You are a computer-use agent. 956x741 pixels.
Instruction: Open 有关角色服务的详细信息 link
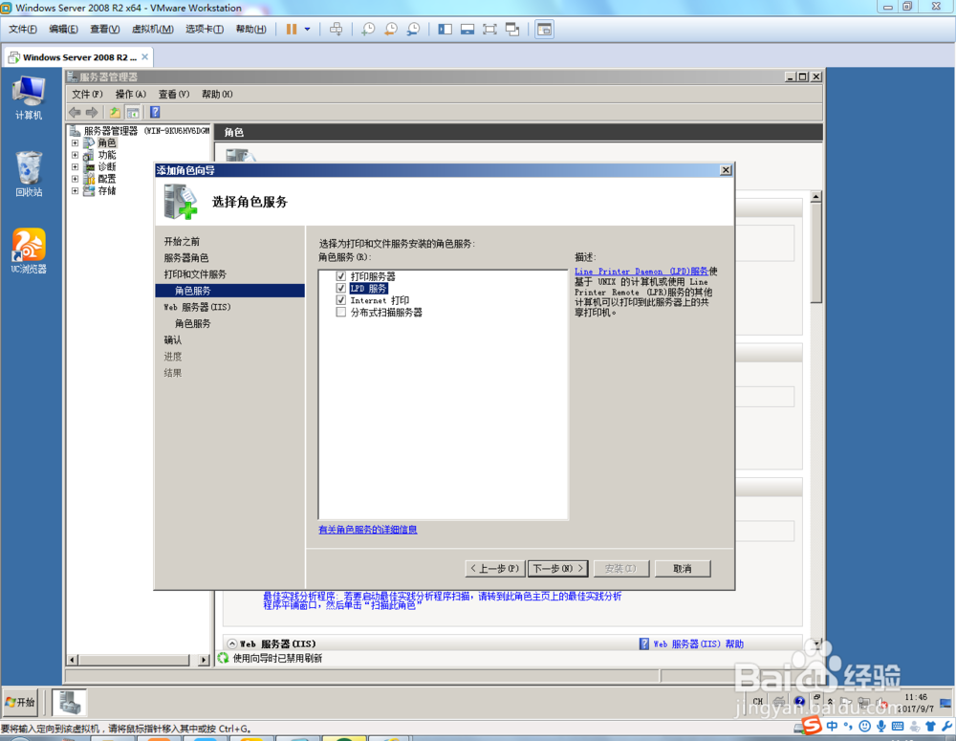[x=368, y=530]
